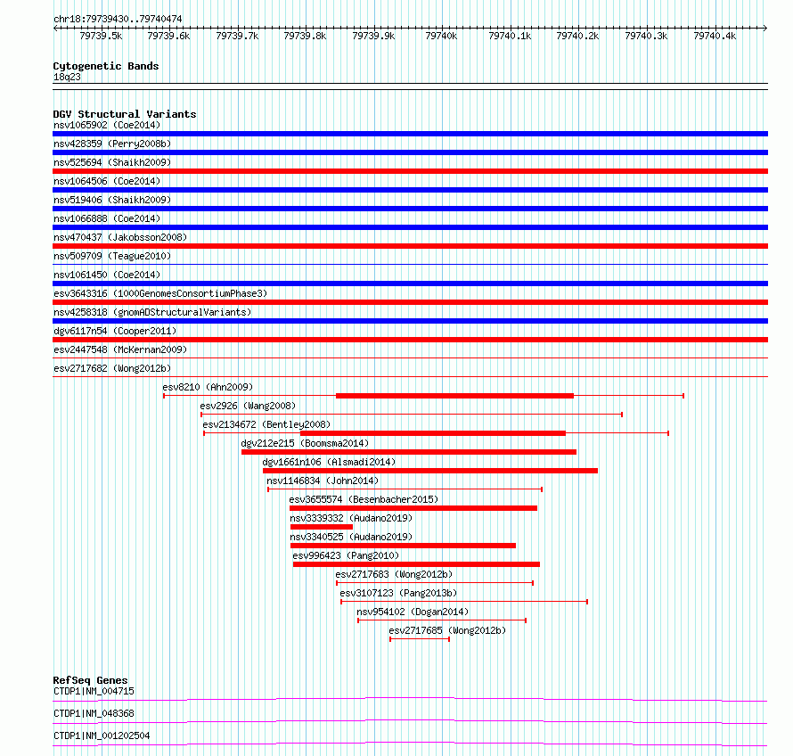Viewport: 793px width, 756px height.
Task: Click the esv8210 (Ahn2009) label
Action: [x=208, y=387]
